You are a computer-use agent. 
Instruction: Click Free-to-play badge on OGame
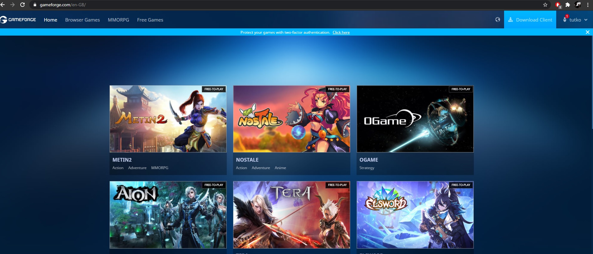461,89
